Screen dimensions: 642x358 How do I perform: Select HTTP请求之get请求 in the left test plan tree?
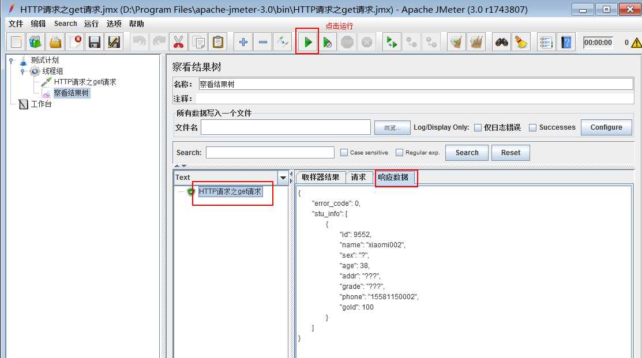click(x=85, y=82)
